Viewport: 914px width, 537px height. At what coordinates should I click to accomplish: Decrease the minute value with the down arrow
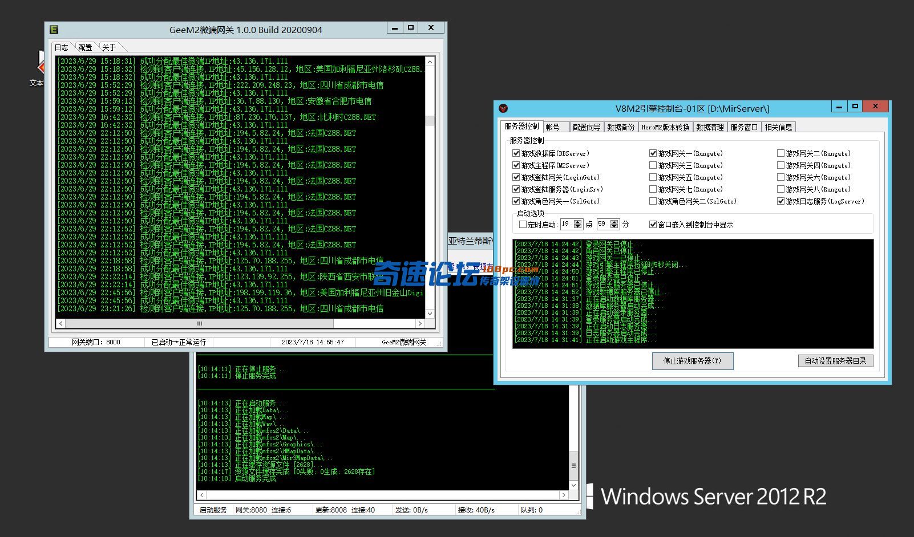[x=614, y=227]
